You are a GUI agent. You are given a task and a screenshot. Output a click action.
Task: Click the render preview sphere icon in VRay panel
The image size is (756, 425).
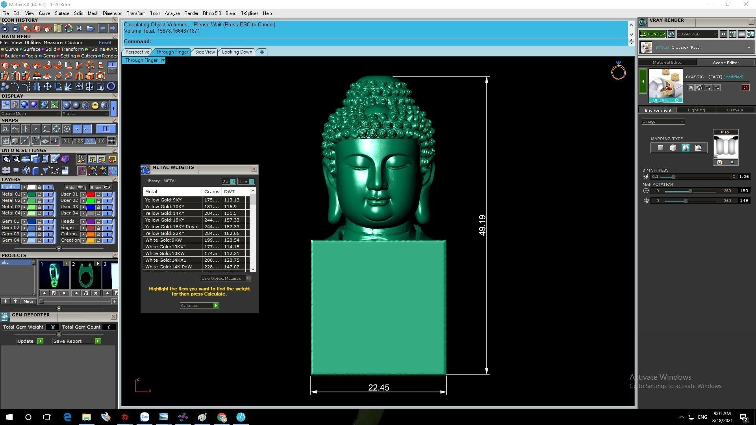(671, 34)
